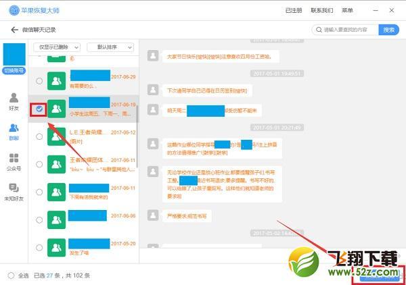406x285 pixels.
Task: Click sender avatar beside 明天周二 message
Action: pos(153,109)
